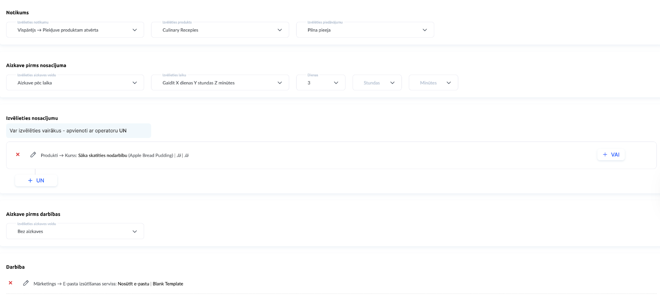Click the plus icon beside VAI
The height and width of the screenshot is (300, 660).
point(605,155)
